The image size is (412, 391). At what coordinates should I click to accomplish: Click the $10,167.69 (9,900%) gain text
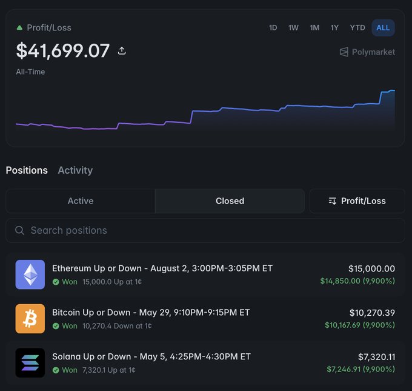[360, 325]
